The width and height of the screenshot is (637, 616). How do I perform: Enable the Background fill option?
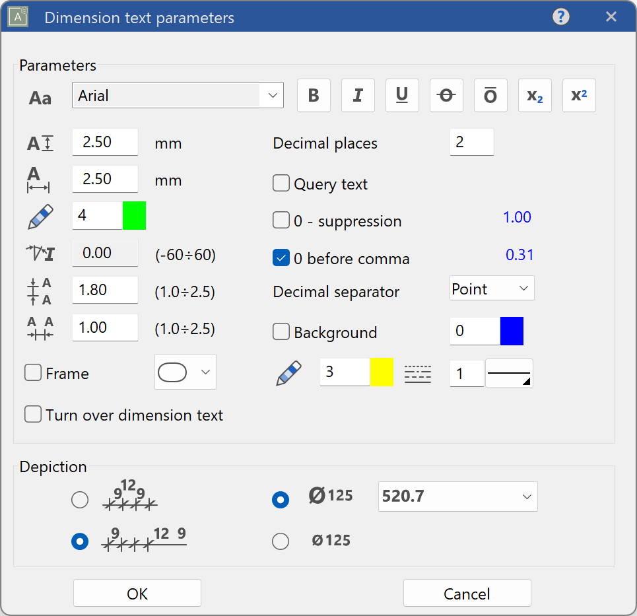coord(282,332)
